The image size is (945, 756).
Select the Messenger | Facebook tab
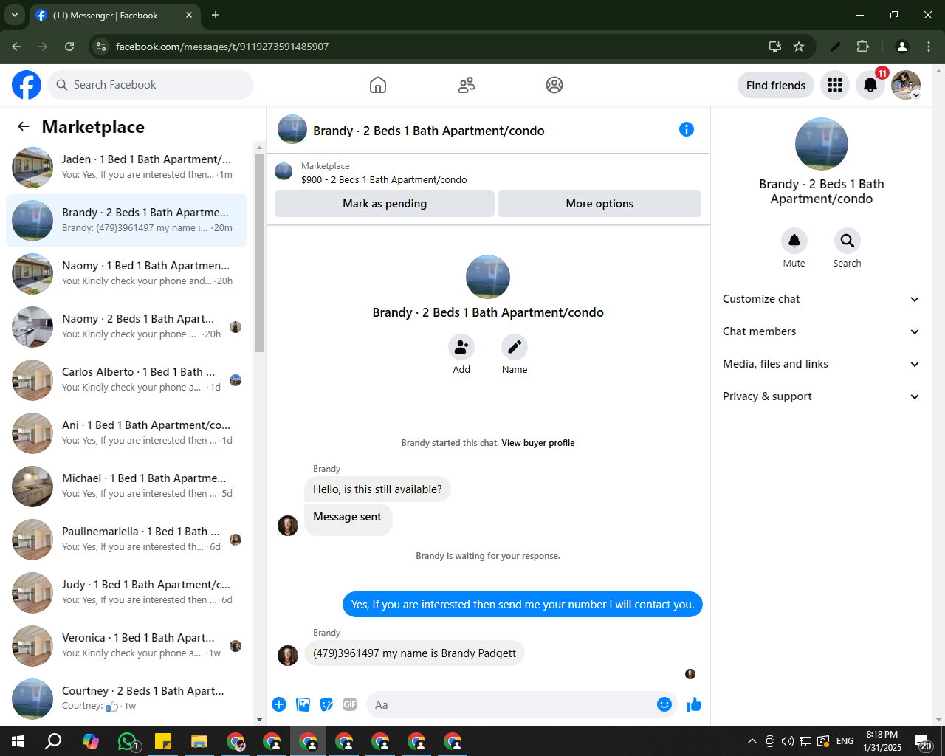(115, 15)
